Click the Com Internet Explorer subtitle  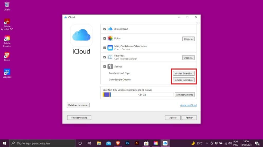(125, 59)
